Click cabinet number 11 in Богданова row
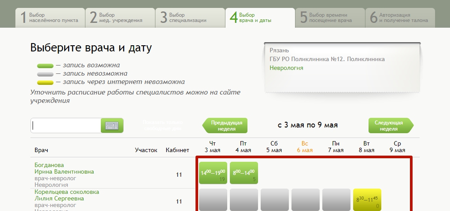 pos(179,175)
